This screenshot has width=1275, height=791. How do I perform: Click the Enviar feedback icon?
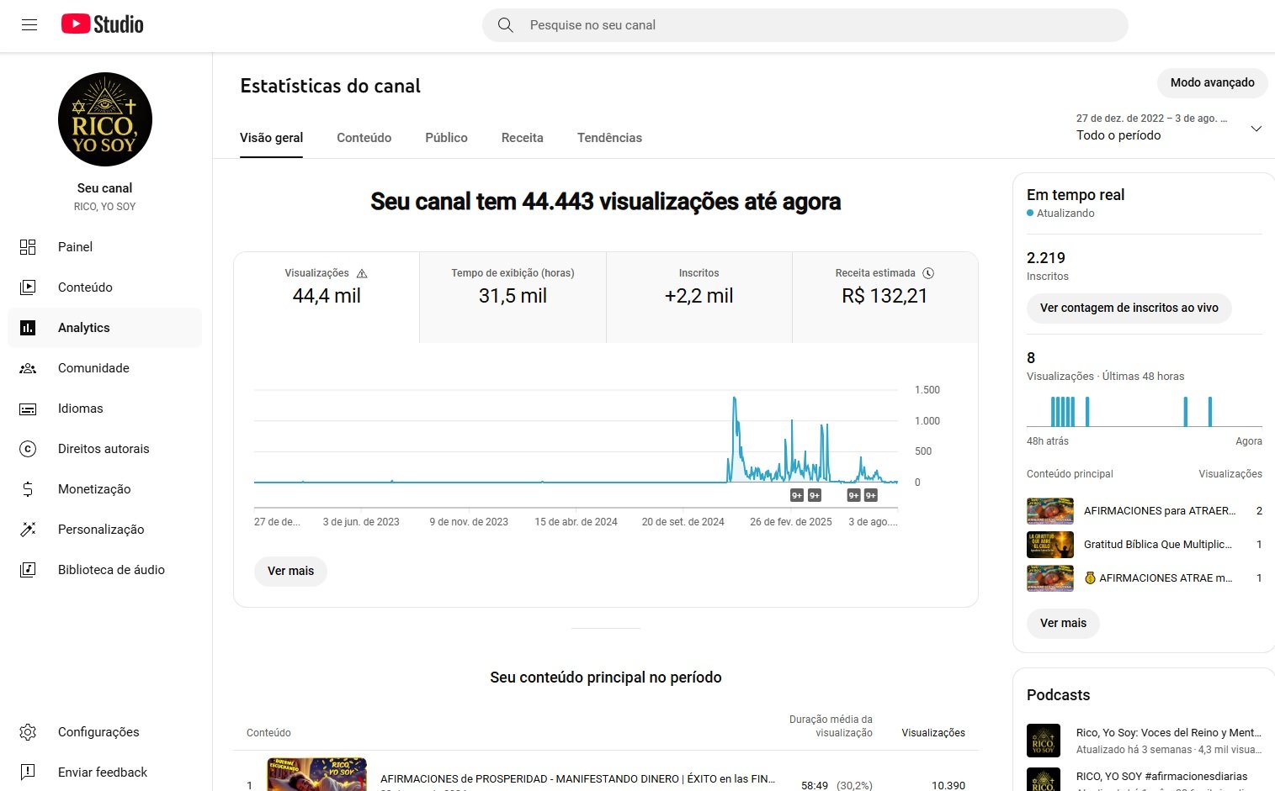pyautogui.click(x=28, y=773)
